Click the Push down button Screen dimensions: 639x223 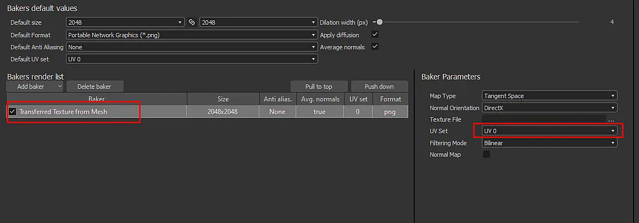[x=379, y=87]
